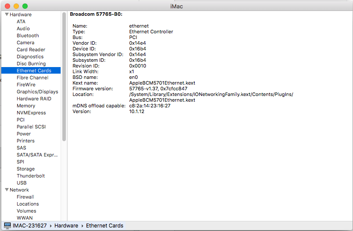Open Parallel SCSI entry
353x231 pixels.
[x=31, y=127]
